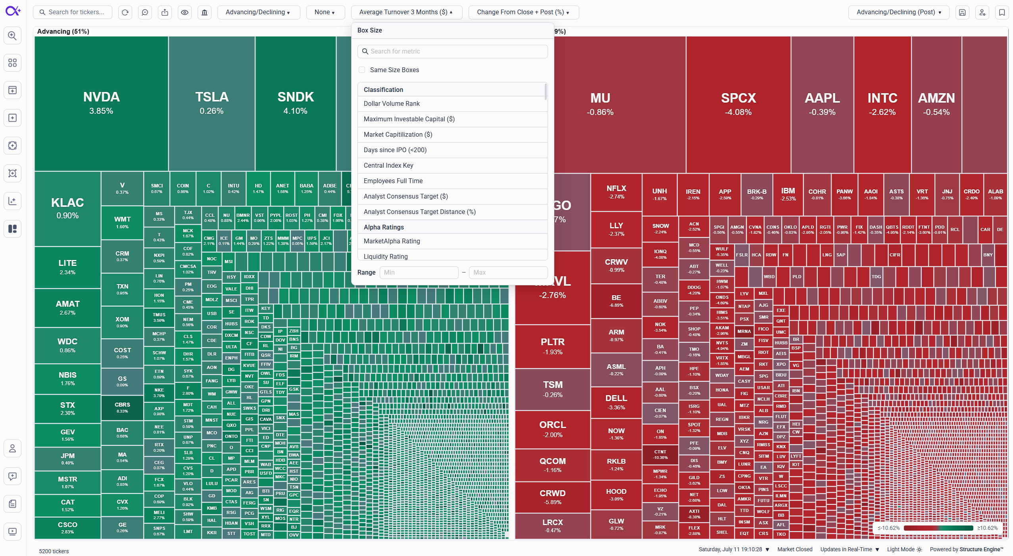Open the Change From Close + Post (%) dropdown
This screenshot has height=556, width=1013.
pyautogui.click(x=523, y=12)
